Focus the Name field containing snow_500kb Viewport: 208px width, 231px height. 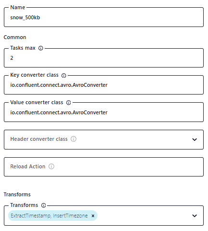[104, 17]
